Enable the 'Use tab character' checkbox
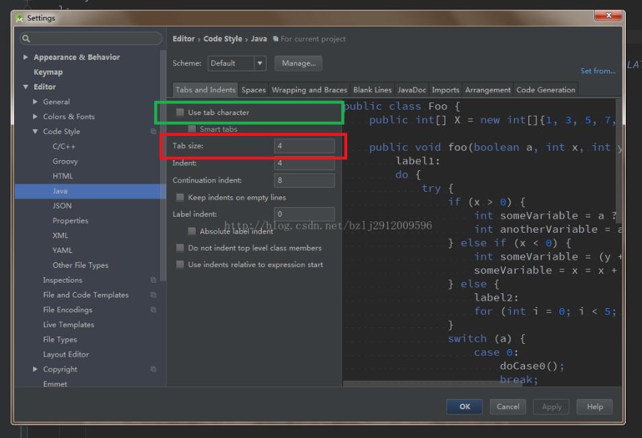The image size is (642, 438). pos(179,113)
